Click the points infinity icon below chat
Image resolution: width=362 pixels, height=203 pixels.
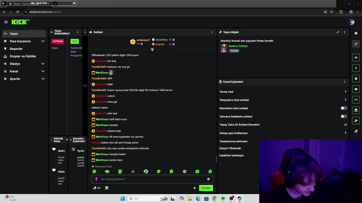point(97,188)
